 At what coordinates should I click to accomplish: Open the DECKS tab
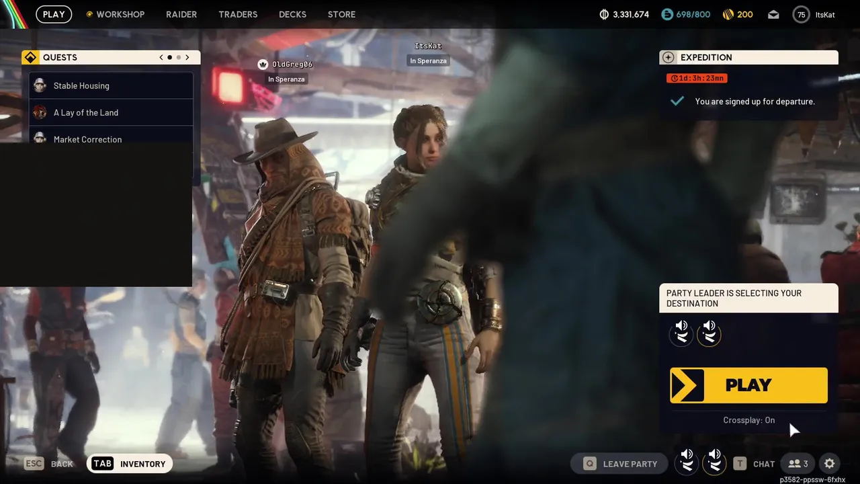tap(292, 14)
